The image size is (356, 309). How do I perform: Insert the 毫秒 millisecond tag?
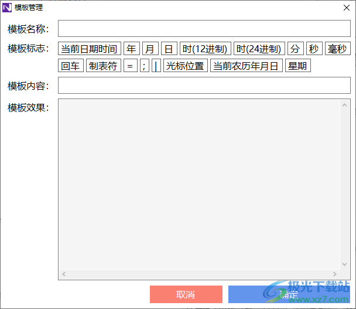tap(338, 49)
